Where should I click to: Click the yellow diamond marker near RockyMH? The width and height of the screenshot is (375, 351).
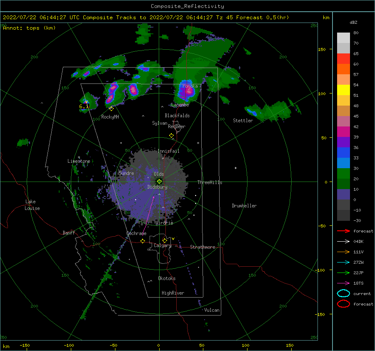[111, 109]
